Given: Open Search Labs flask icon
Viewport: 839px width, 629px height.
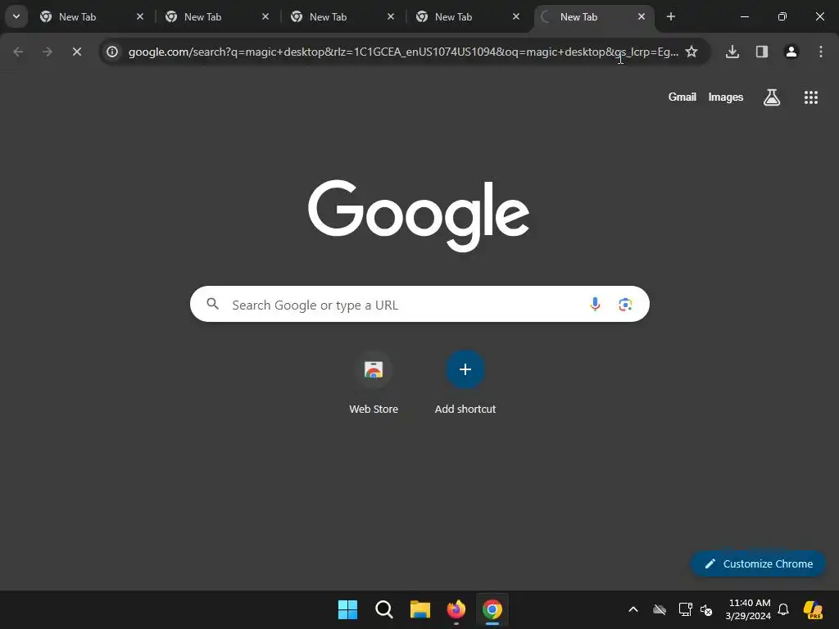Looking at the screenshot, I should click(x=772, y=97).
